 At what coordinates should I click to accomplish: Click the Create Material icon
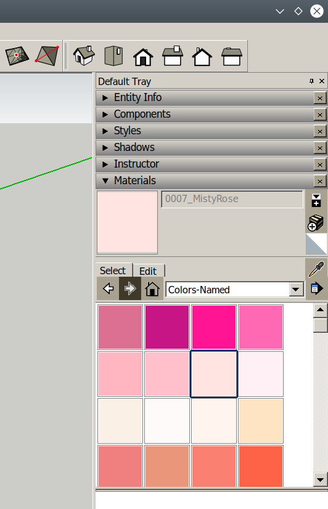[x=316, y=222]
